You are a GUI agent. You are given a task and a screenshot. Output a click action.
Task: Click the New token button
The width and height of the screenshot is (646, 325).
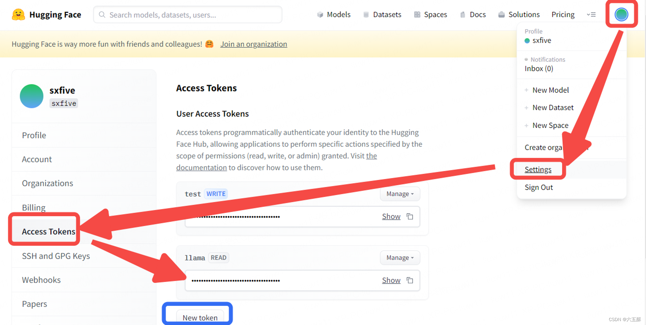[x=200, y=318]
